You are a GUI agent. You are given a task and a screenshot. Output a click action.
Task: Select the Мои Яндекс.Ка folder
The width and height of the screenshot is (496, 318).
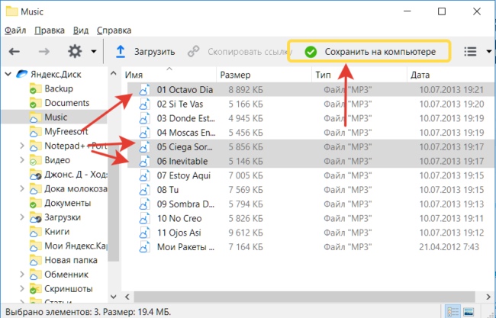[76, 246]
